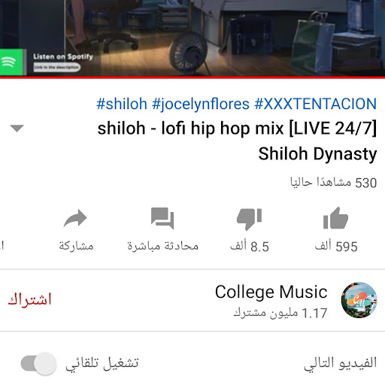The width and height of the screenshot is (385, 385).
Task: Subscribe using the red اشتراك button
Action: [x=29, y=299]
